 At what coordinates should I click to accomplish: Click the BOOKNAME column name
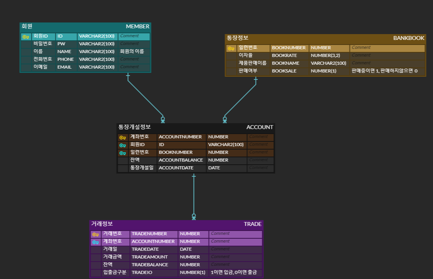click(285, 63)
